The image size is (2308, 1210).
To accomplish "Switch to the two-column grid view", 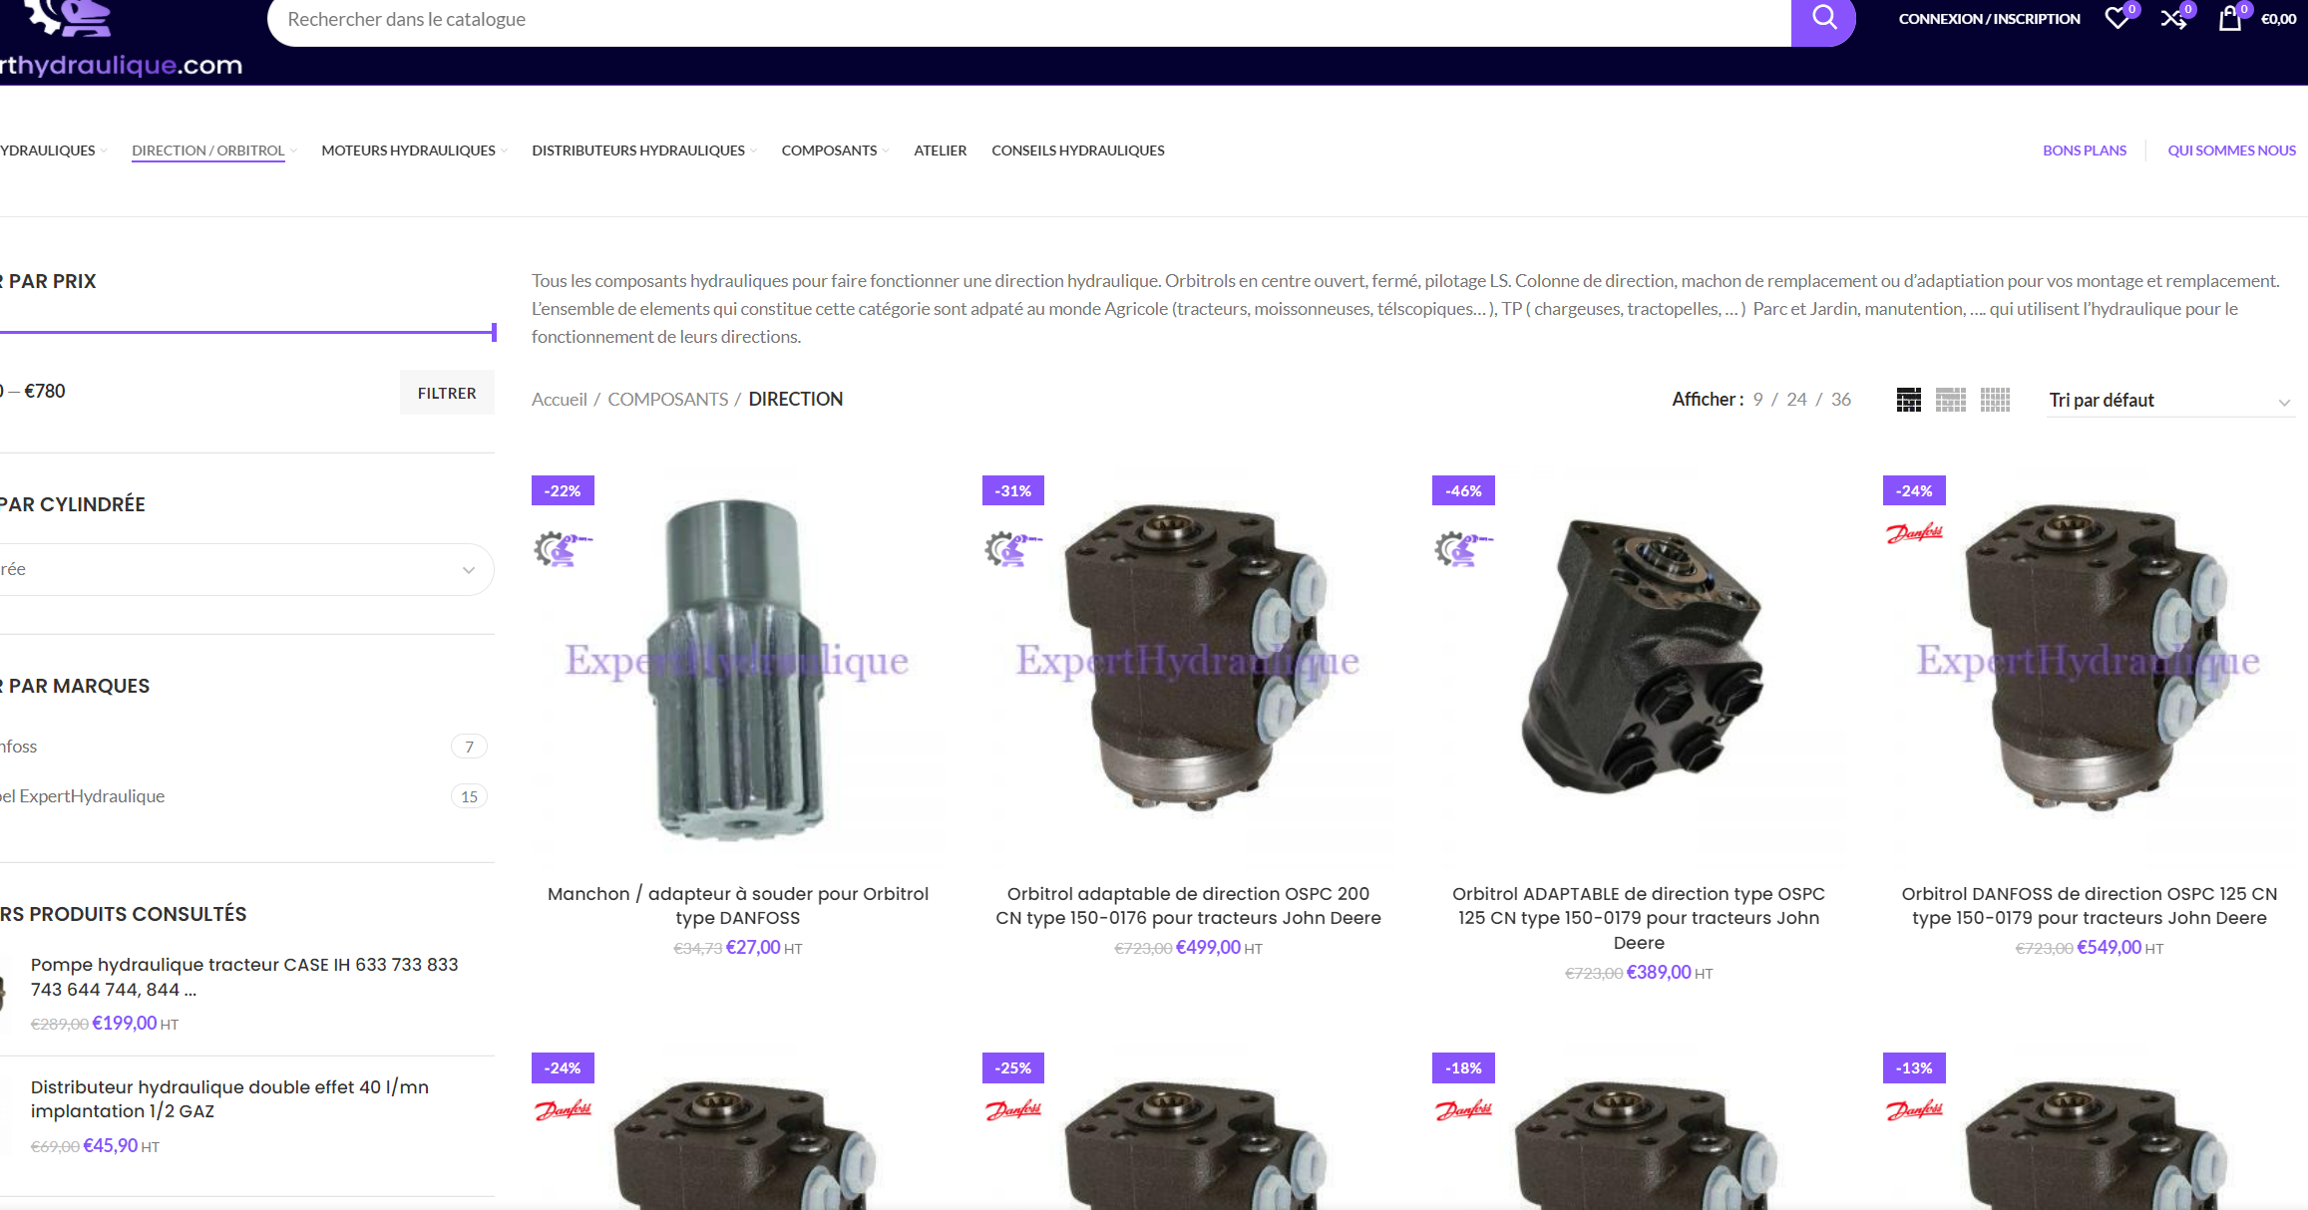I will click(x=1908, y=400).
